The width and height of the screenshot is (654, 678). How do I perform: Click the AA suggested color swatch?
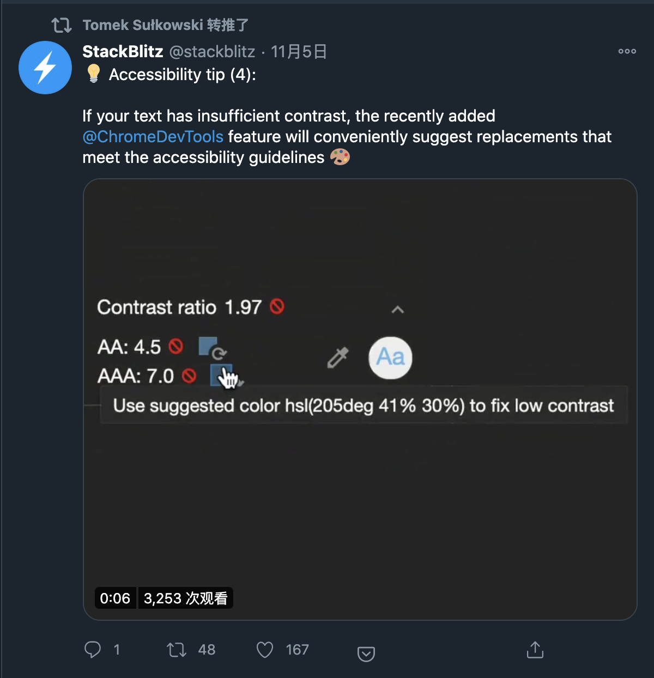[208, 346]
